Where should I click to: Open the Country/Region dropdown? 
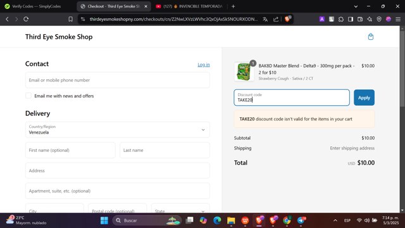click(x=118, y=129)
